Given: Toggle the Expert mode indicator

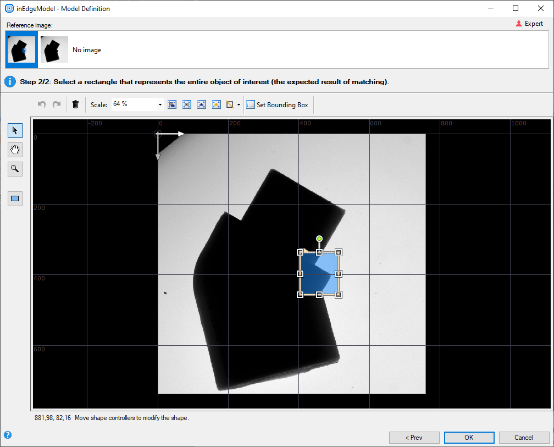Looking at the screenshot, I should point(529,24).
